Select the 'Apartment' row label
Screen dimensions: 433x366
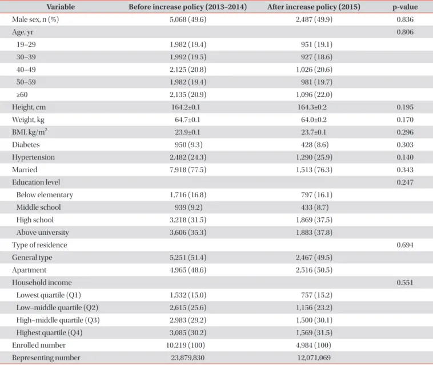pos(29,270)
